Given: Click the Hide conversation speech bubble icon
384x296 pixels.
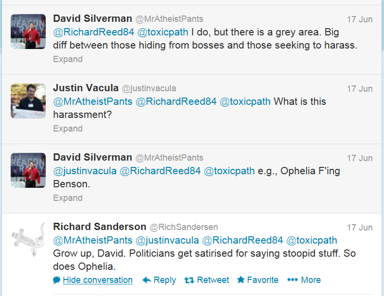Looking at the screenshot, I should click(x=57, y=280).
